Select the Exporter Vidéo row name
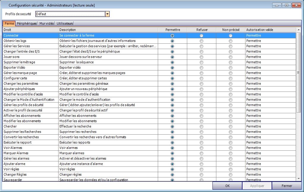 [x=14, y=67]
